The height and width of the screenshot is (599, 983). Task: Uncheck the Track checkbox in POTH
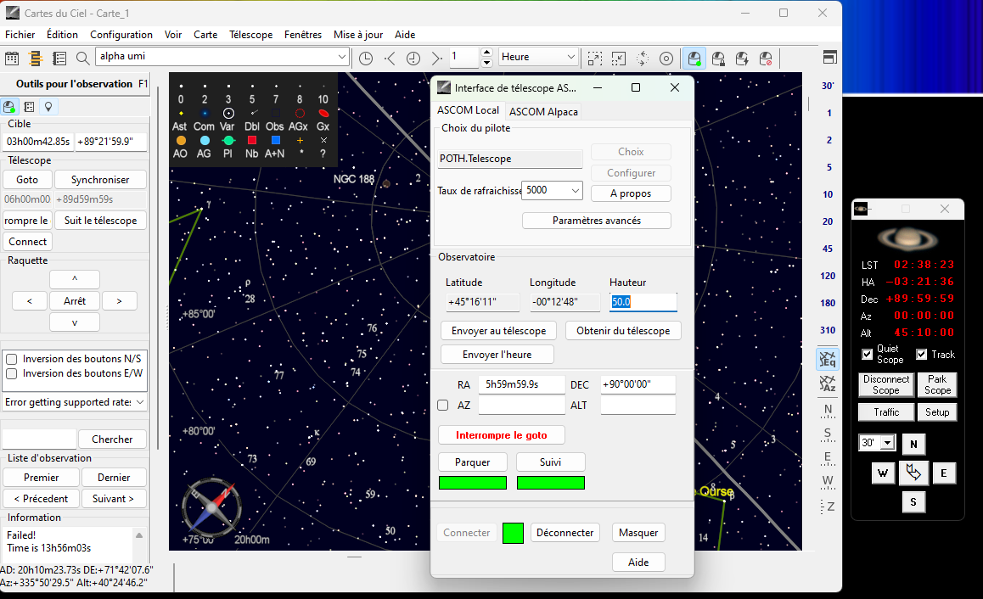click(922, 355)
